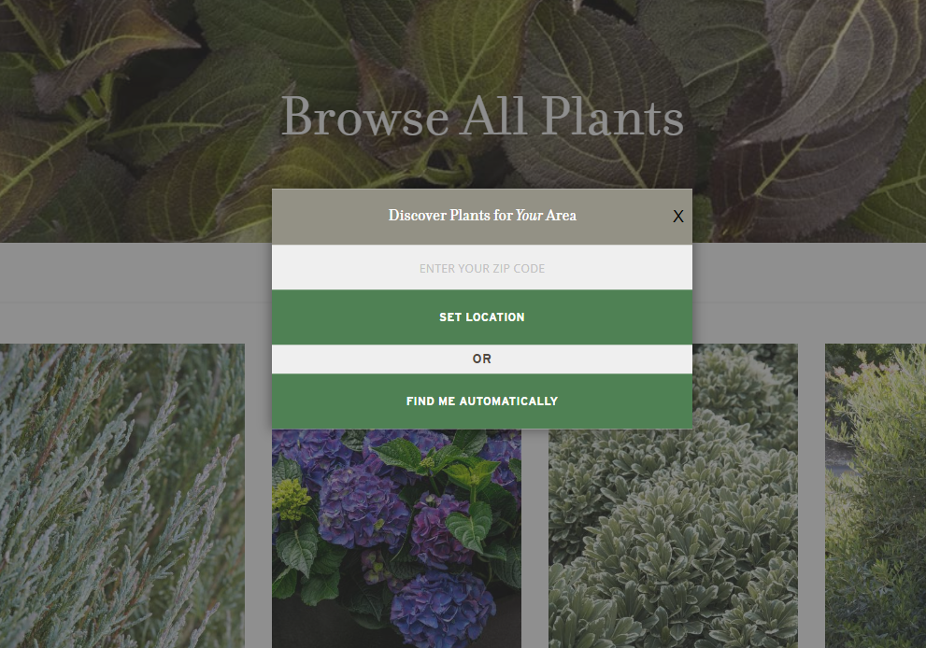Click the Discover Plants for Your Area title
Screen dimensions: 926x648
click(482, 216)
